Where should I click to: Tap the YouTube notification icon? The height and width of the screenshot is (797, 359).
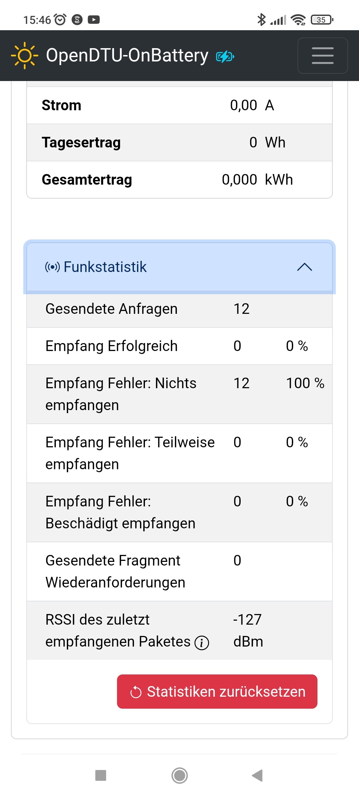[94, 20]
